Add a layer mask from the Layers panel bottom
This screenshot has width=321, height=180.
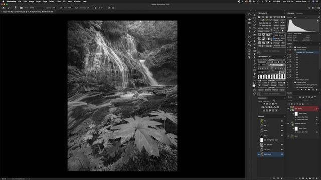(303, 178)
